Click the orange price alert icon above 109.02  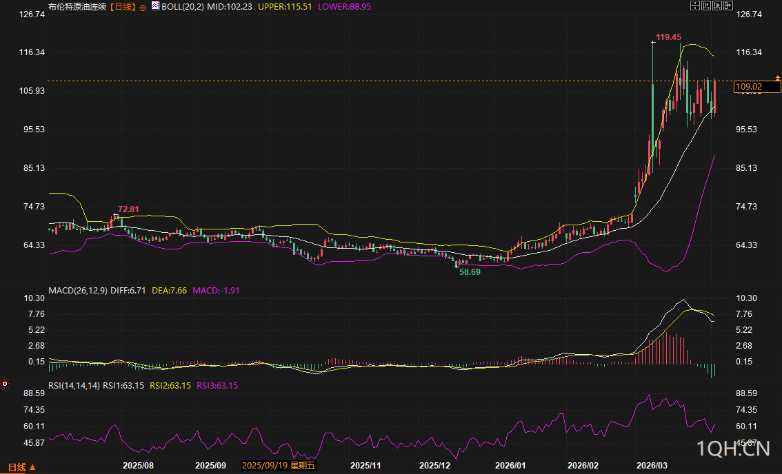point(778,79)
